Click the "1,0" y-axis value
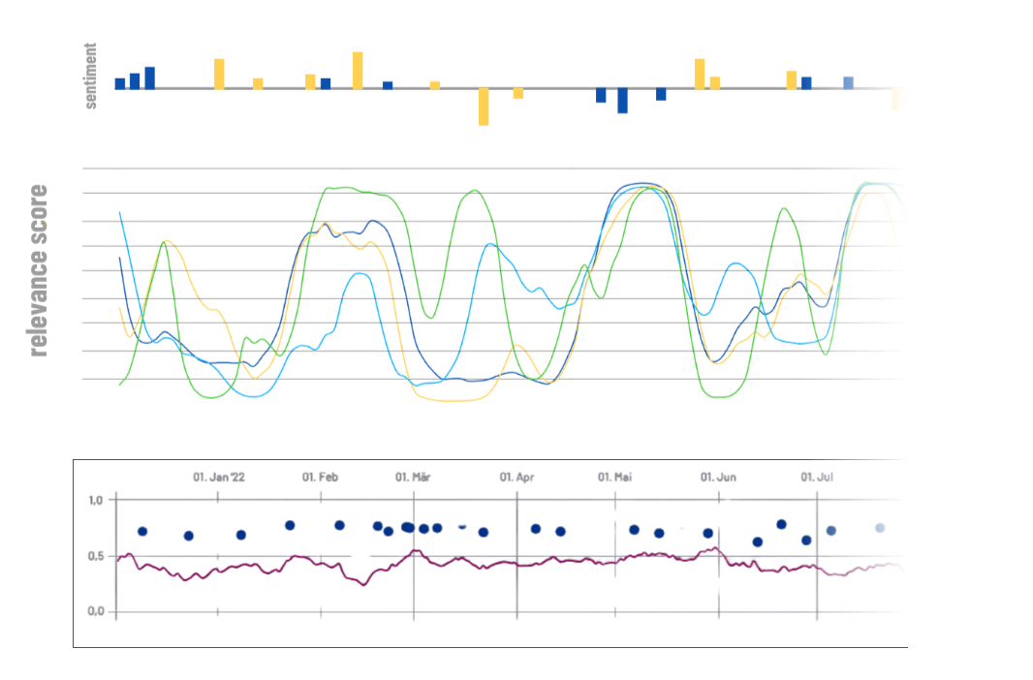This screenshot has height=680, width=1033. 95,501
